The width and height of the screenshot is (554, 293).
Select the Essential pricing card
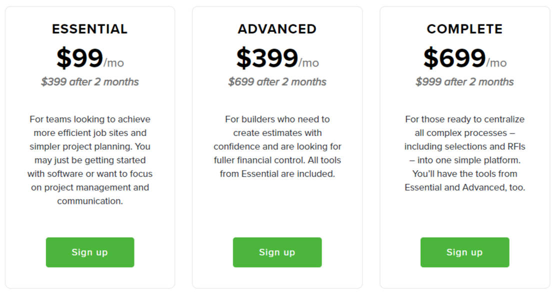(x=89, y=146)
